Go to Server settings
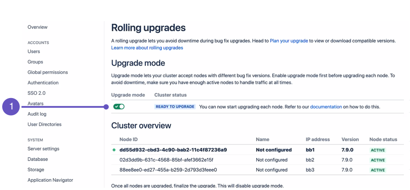This screenshot has width=410, height=190. point(43,149)
